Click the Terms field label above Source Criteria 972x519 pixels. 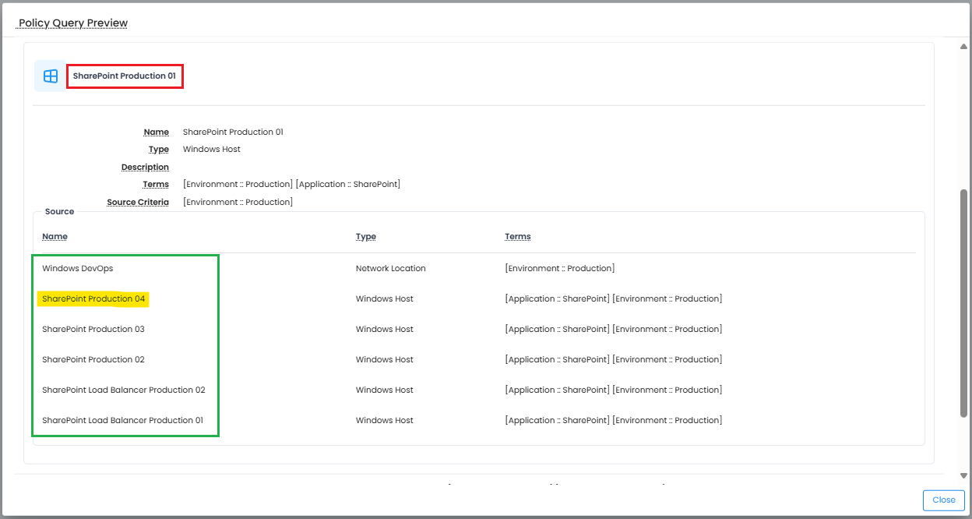pos(156,185)
